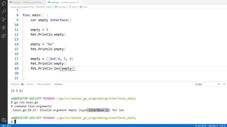This screenshot has width=227, height=127.
Task: Click fmt.Println(empty) on line 15
Action: tap(48, 49)
